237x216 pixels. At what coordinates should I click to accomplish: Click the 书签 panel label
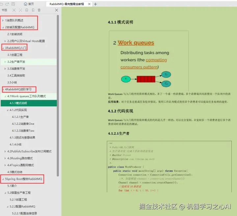pyautogui.click(x=4, y=10)
